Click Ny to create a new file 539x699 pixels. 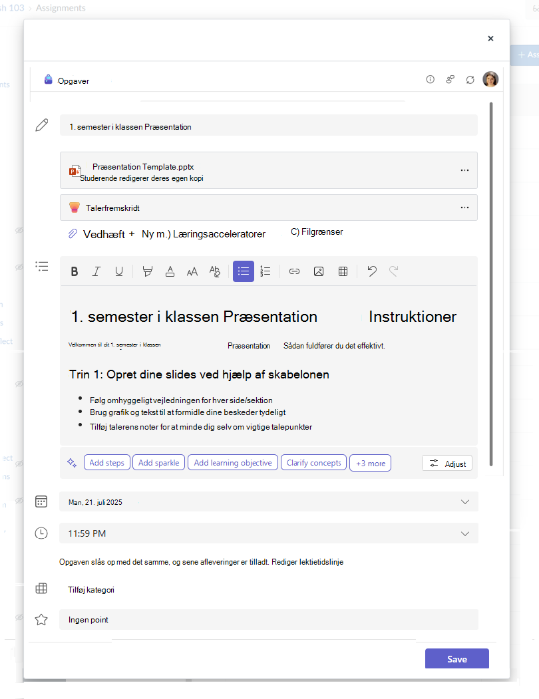[x=148, y=234]
